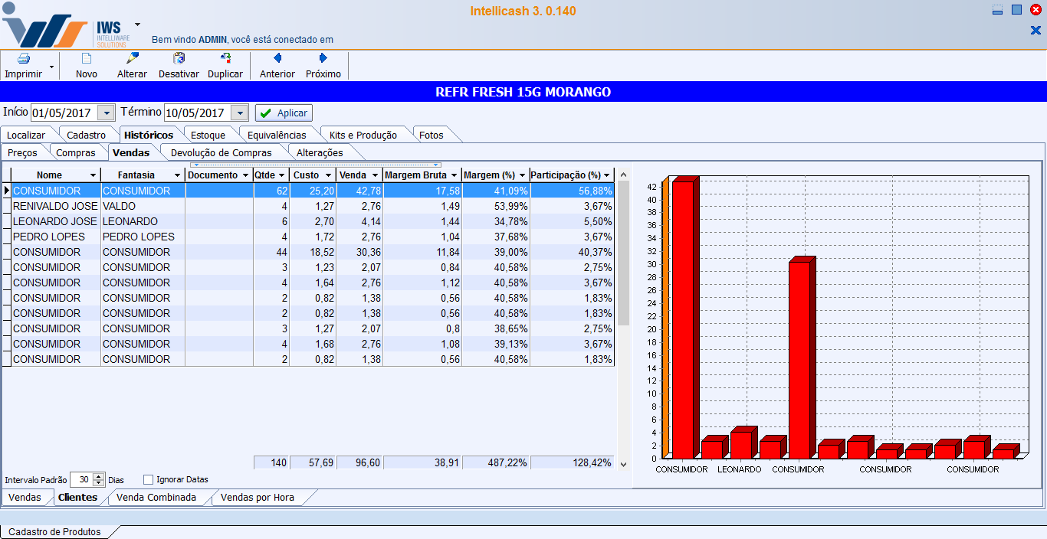The height and width of the screenshot is (539, 1047).
Task: Select the Preços sub-tab
Action: click(22, 153)
